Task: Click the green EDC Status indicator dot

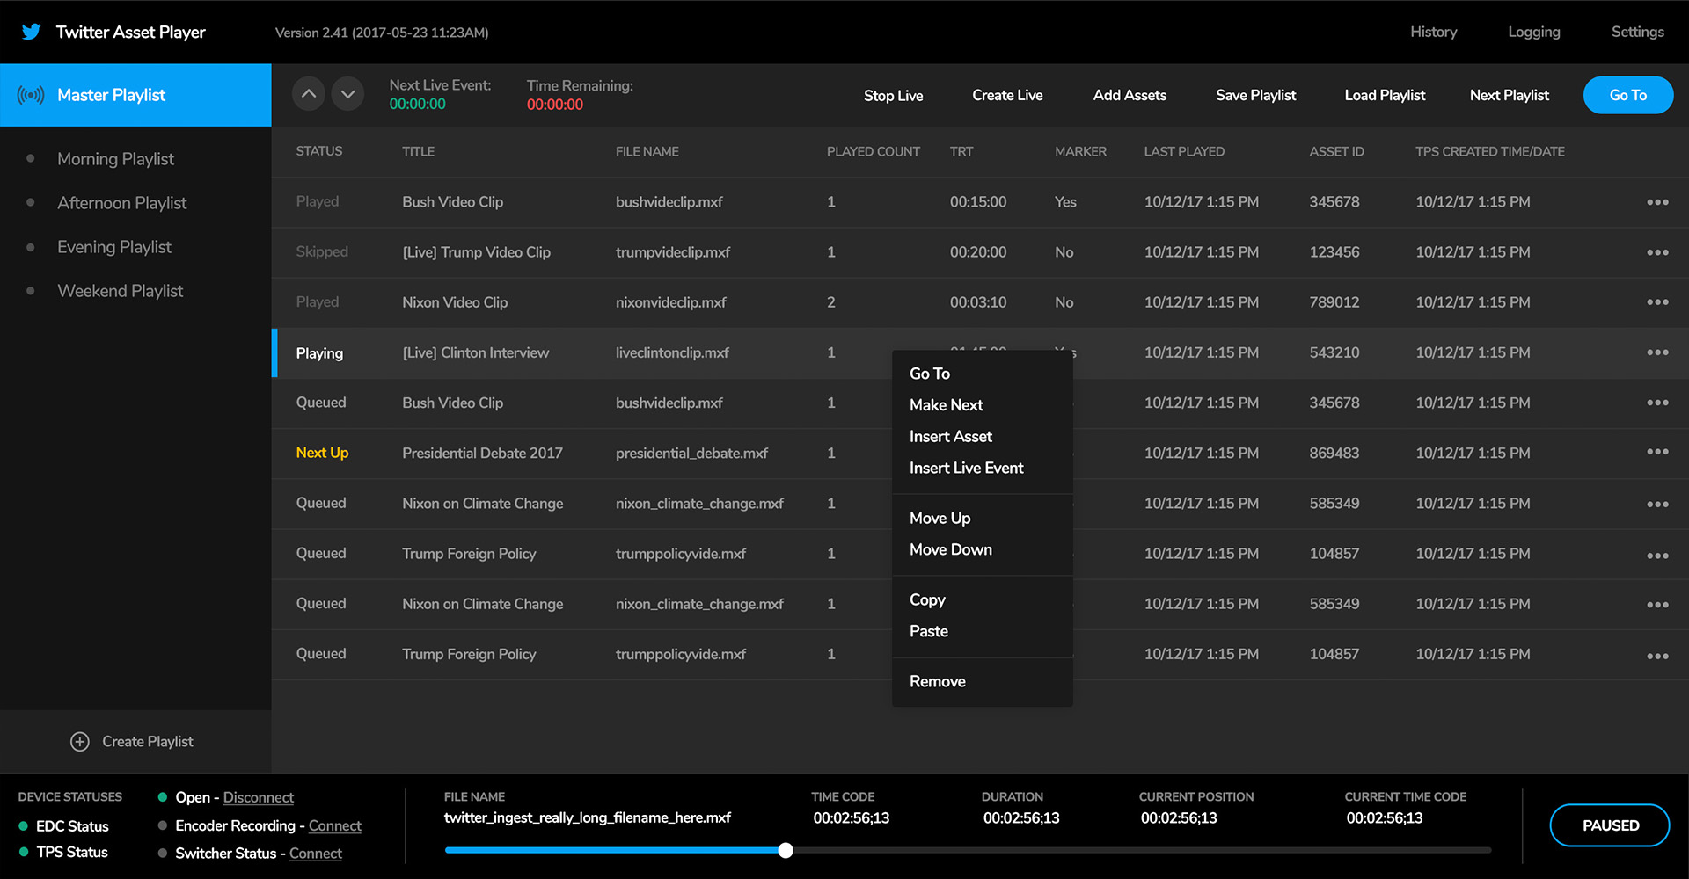Action: pos(24,826)
